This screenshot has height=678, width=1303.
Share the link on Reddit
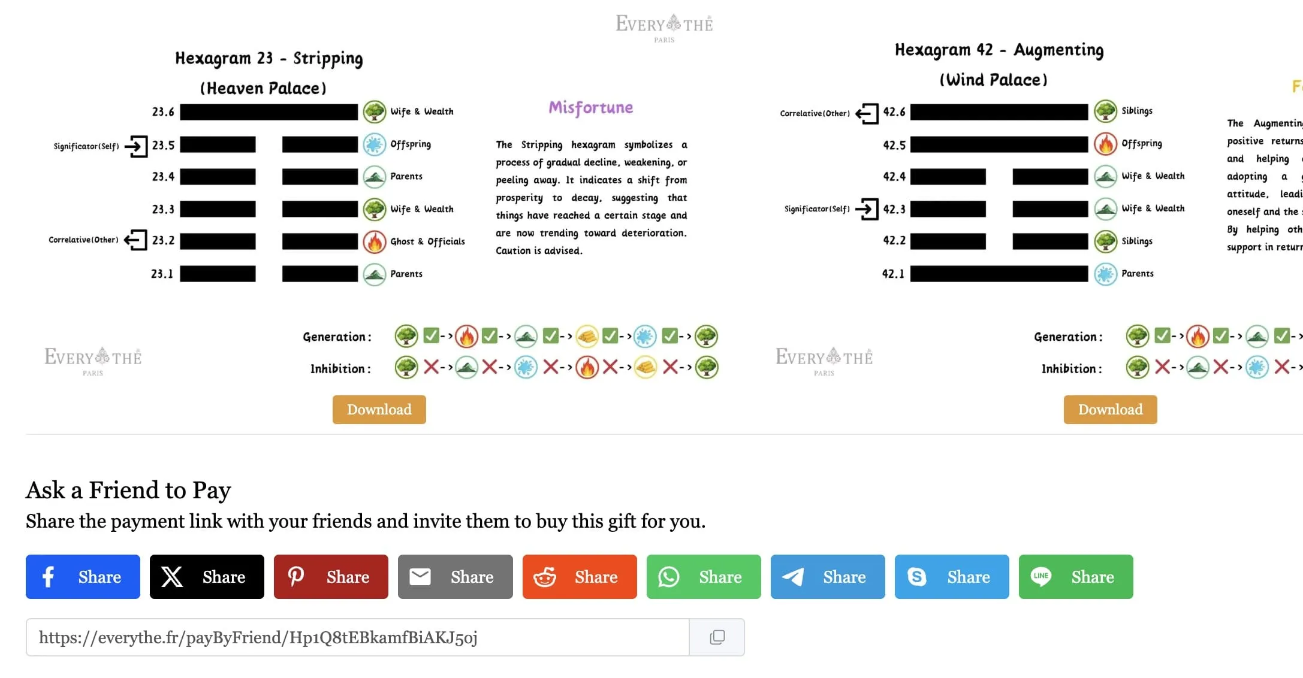[x=579, y=577]
